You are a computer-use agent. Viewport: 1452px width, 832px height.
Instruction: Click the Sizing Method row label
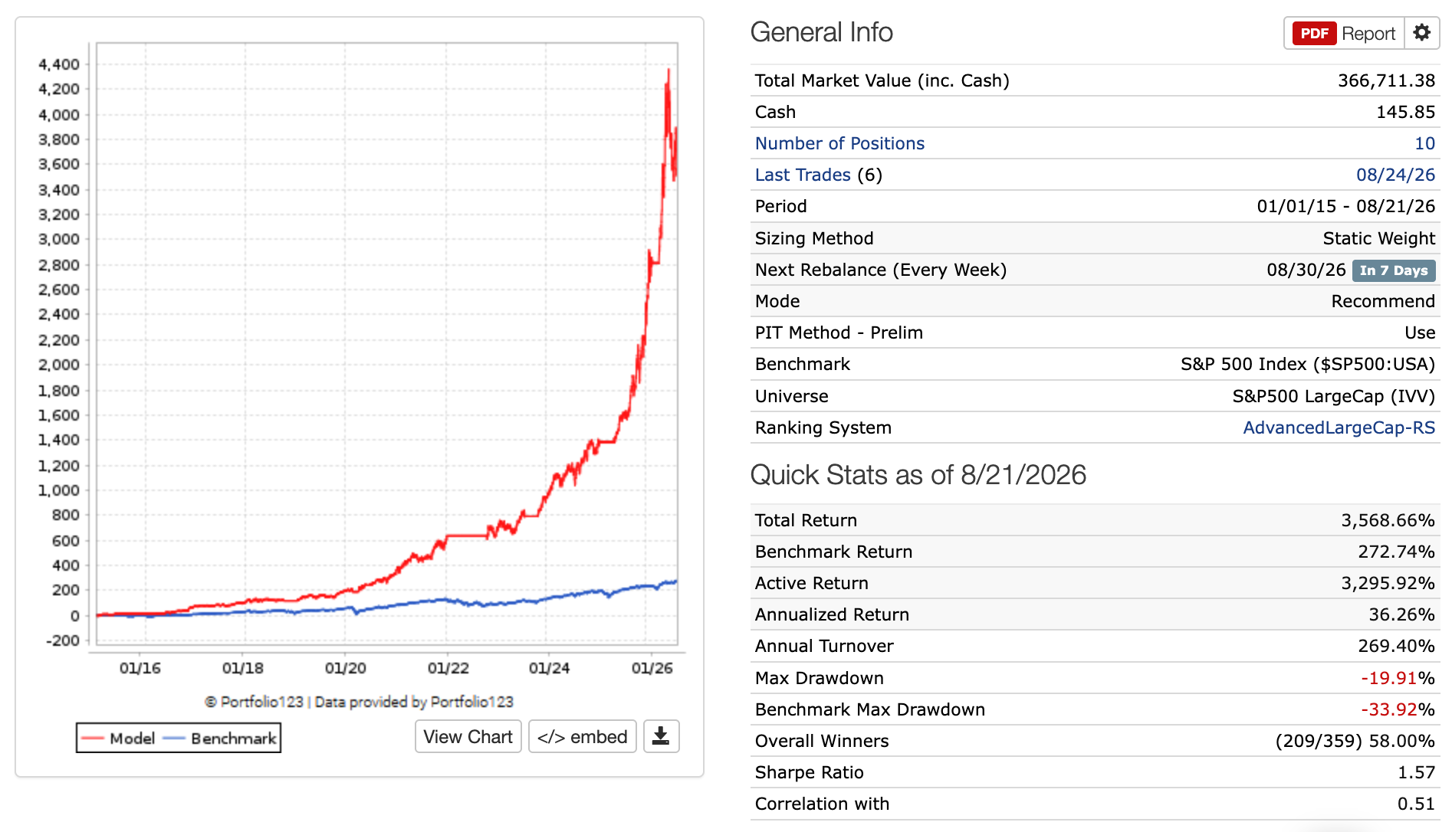[x=814, y=238]
